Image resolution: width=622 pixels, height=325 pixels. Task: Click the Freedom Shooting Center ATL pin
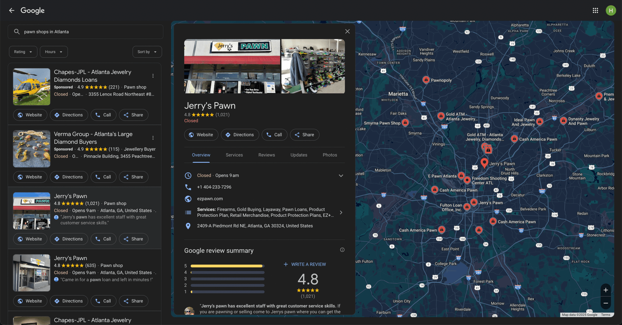467,180
